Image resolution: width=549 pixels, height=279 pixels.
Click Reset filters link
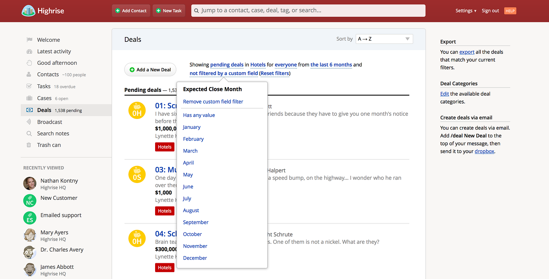(275, 73)
